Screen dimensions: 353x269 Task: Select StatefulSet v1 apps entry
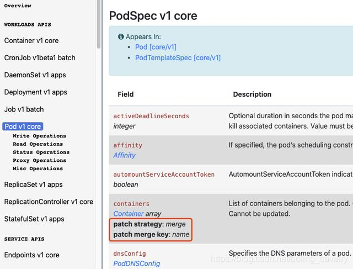(x=34, y=219)
